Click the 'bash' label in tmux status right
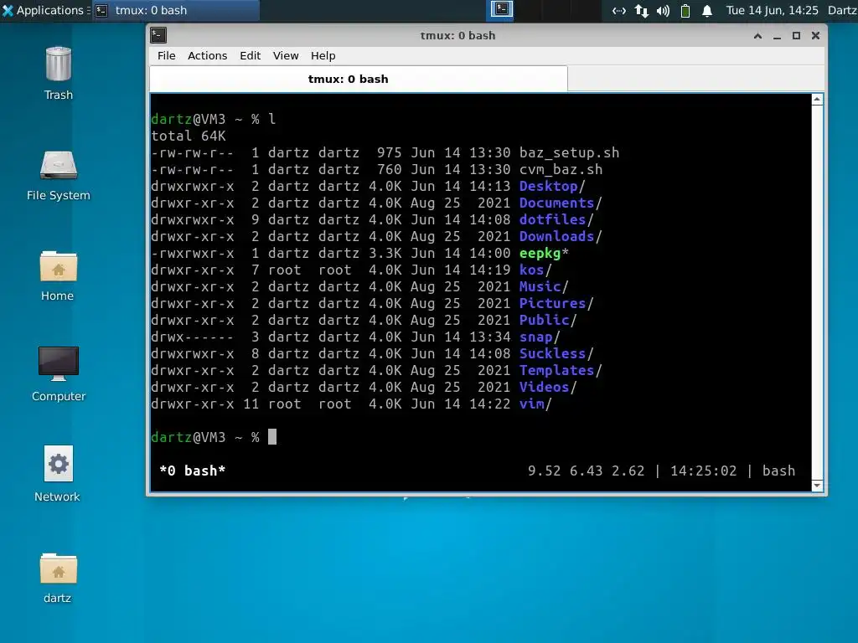This screenshot has height=643, width=858. (x=778, y=471)
